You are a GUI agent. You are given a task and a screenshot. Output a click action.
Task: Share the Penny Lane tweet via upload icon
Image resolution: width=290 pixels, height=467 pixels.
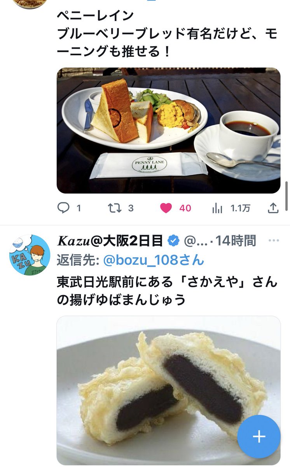(274, 208)
